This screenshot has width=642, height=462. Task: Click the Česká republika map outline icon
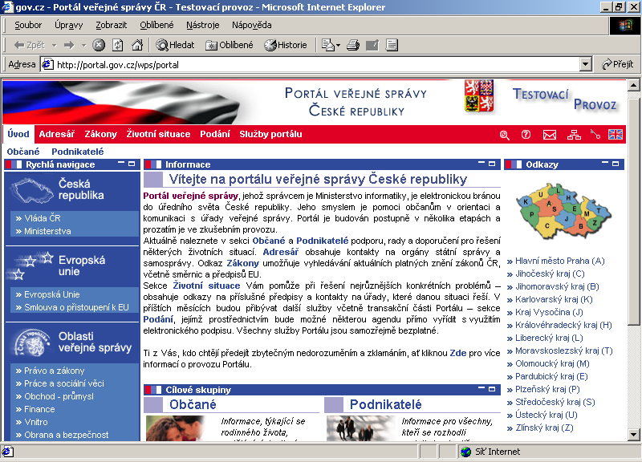[x=32, y=190]
